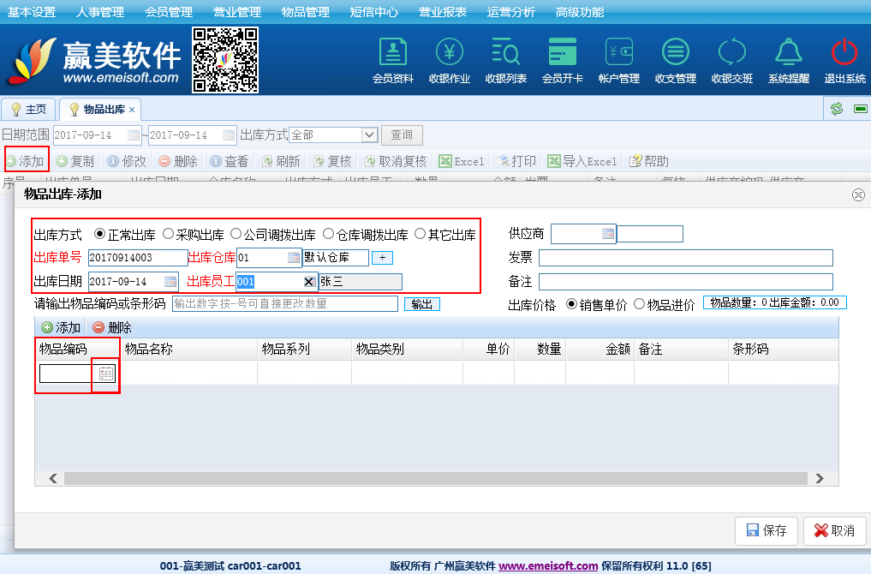Screen dimensions: 871x574
Task: Select the 其它出库 radio button
Action: (420, 234)
